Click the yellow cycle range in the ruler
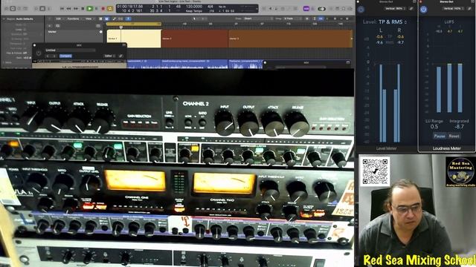 tap(134, 24)
